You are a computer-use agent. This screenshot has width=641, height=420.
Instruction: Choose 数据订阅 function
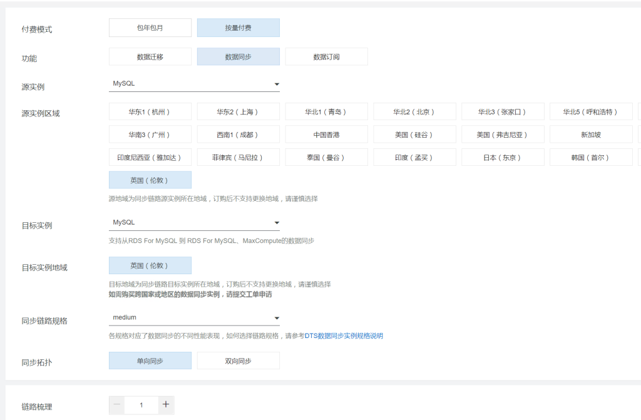(x=326, y=57)
